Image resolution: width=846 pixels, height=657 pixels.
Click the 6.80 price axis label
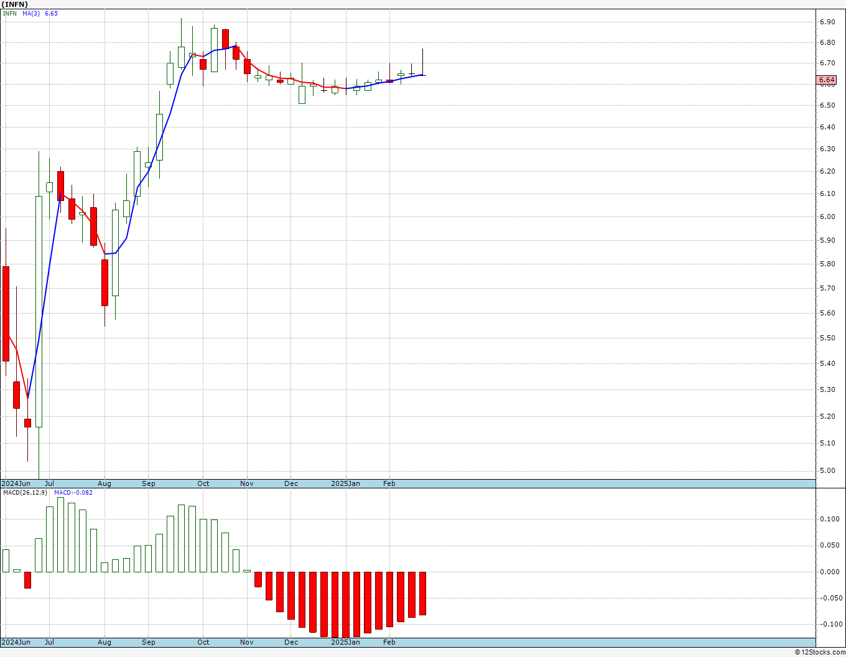827,42
